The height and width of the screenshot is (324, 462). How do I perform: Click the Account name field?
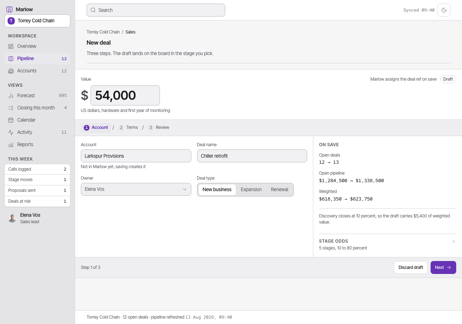(136, 156)
